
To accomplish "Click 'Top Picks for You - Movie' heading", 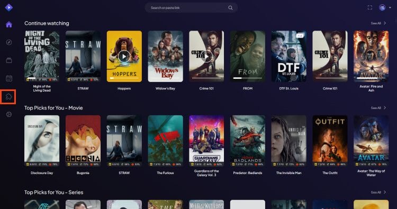I will click(x=53, y=108).
